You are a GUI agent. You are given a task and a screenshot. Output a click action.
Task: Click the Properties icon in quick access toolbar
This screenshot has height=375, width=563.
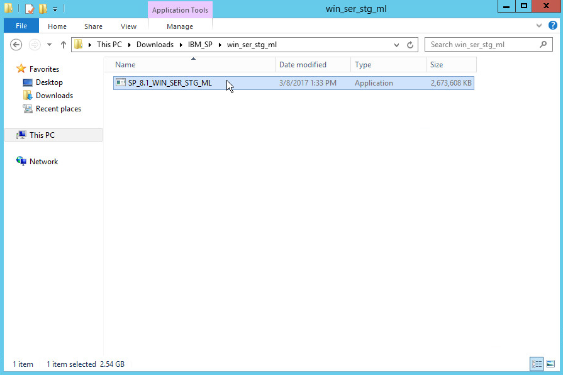[29, 9]
